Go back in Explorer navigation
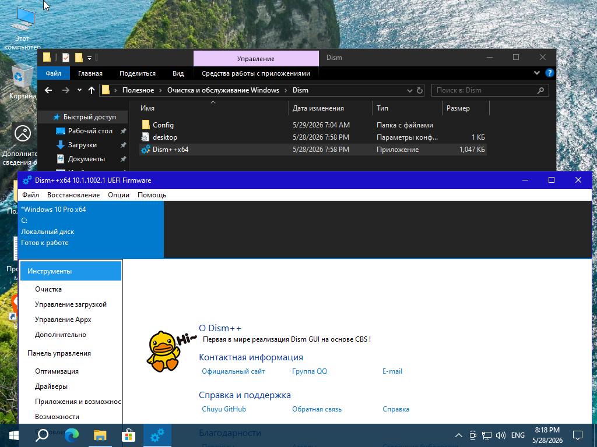 [48, 90]
